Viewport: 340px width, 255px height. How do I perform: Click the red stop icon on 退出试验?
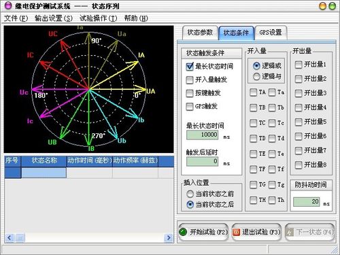click(x=236, y=232)
